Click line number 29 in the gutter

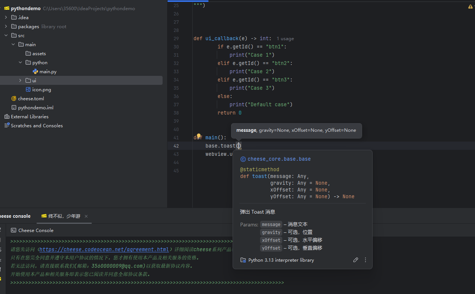click(177, 38)
